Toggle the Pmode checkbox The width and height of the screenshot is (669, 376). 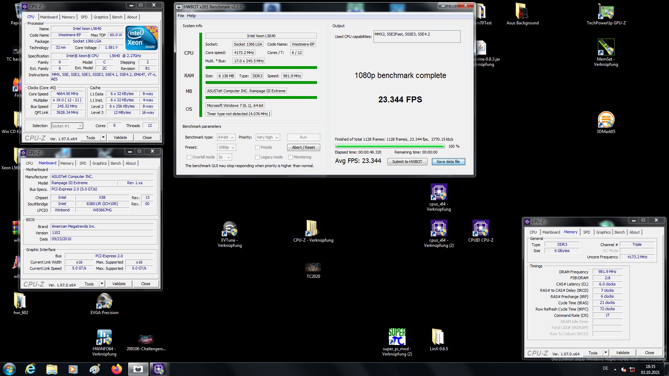click(x=257, y=147)
